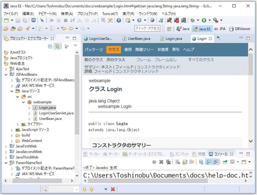This screenshot has width=257, height=195.
Task: Switch to JPA perspective
Action: coord(220,29)
